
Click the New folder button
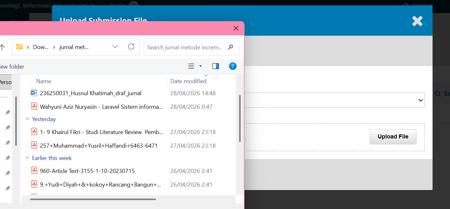pos(12,66)
